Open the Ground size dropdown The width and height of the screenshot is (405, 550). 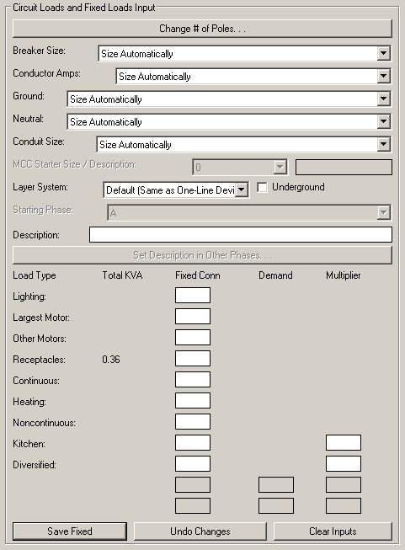(229, 99)
